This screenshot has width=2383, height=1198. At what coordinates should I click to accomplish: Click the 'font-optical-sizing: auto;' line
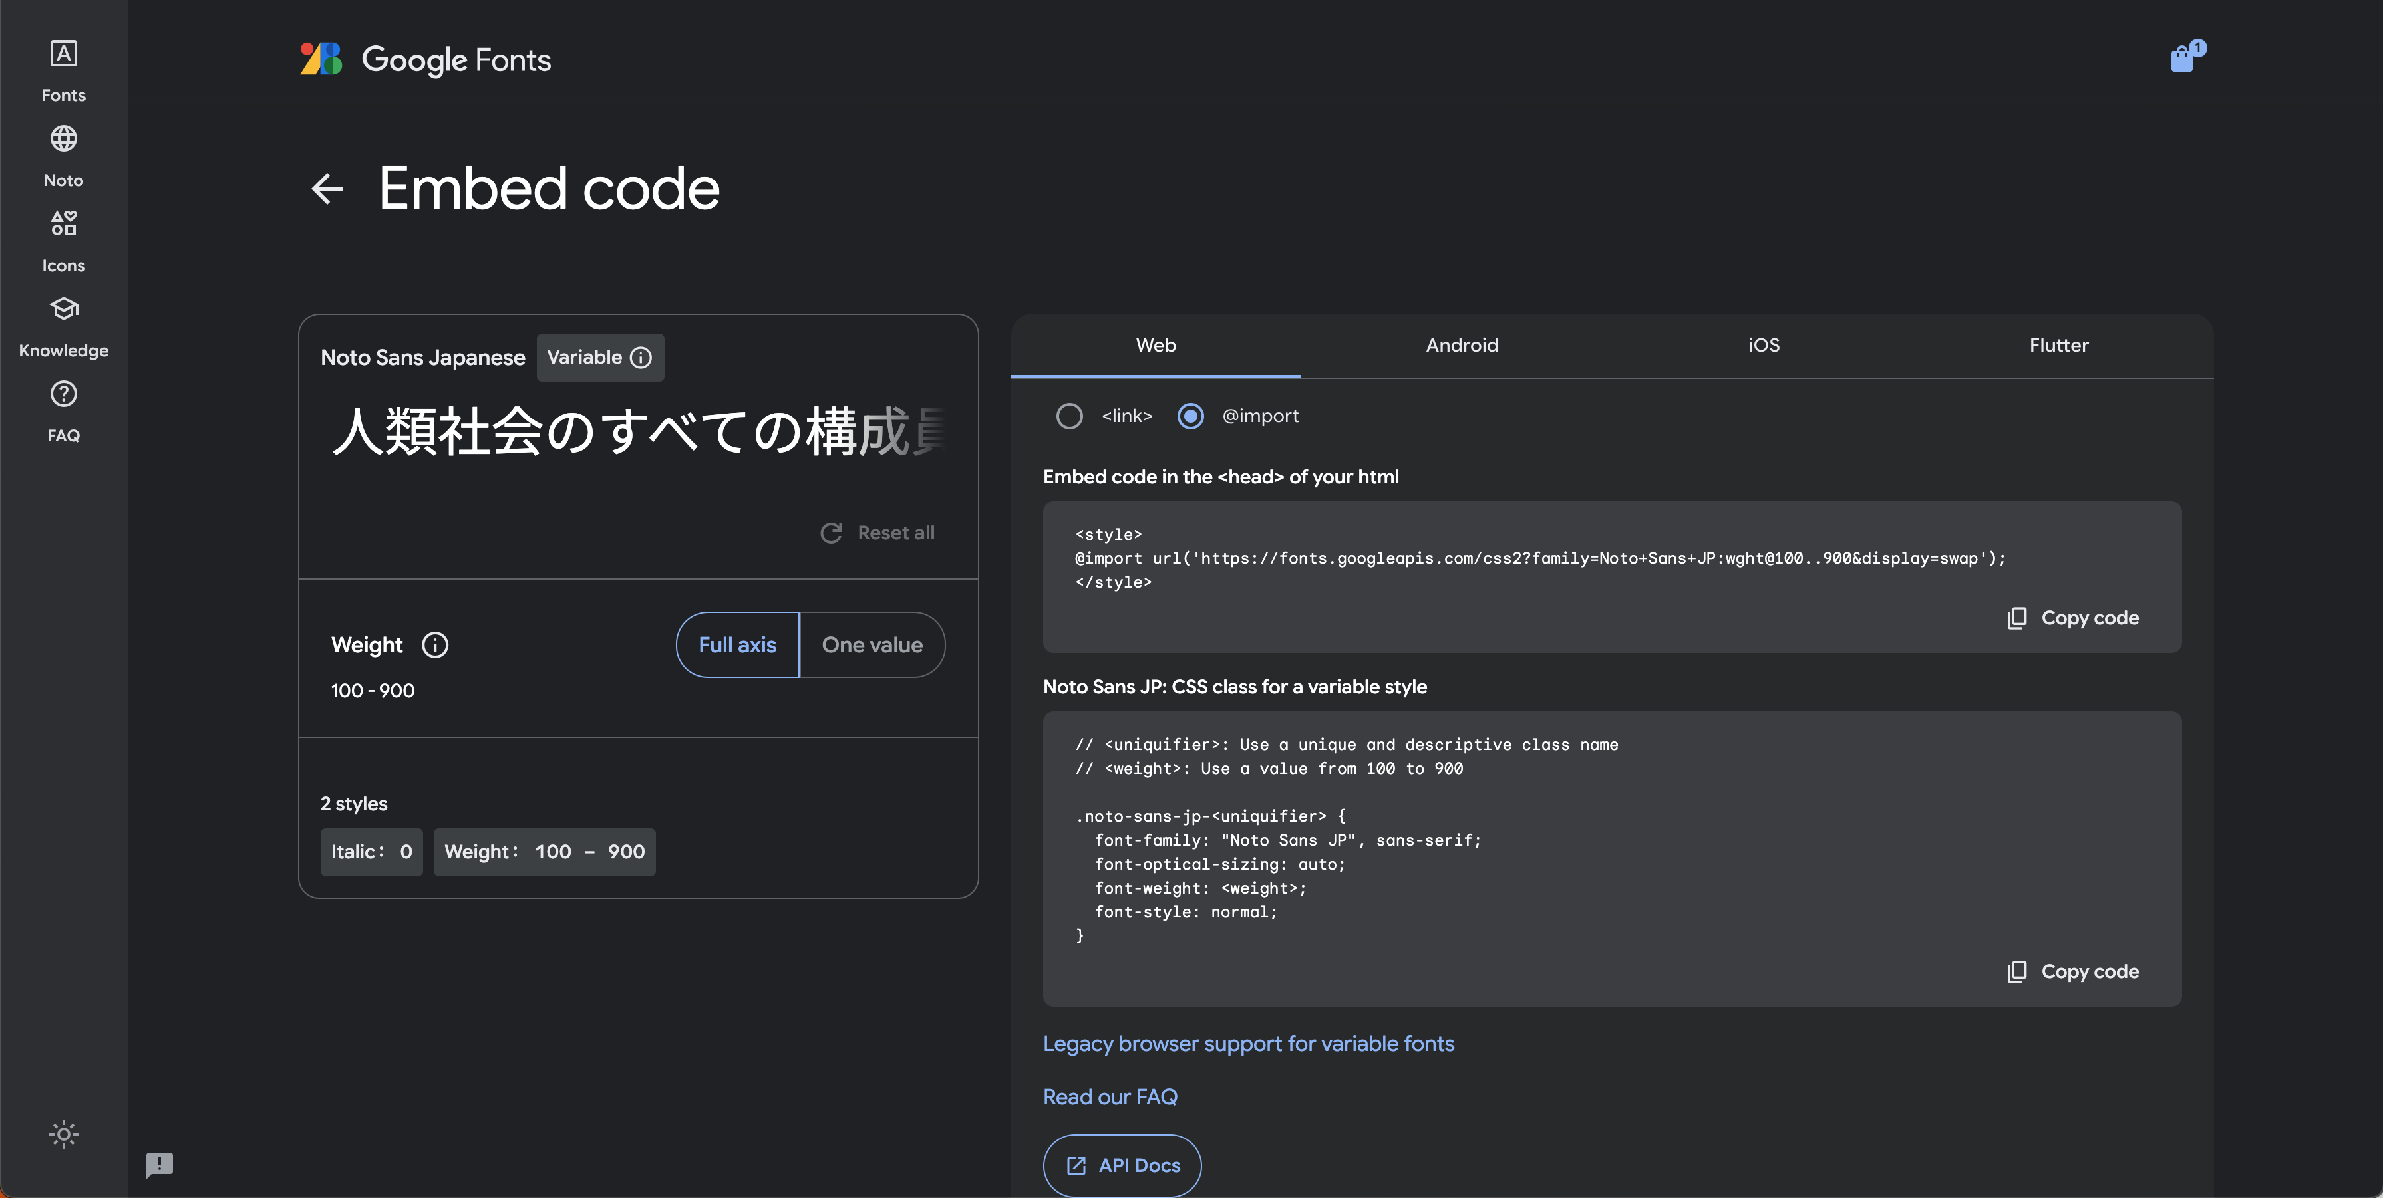[1219, 864]
